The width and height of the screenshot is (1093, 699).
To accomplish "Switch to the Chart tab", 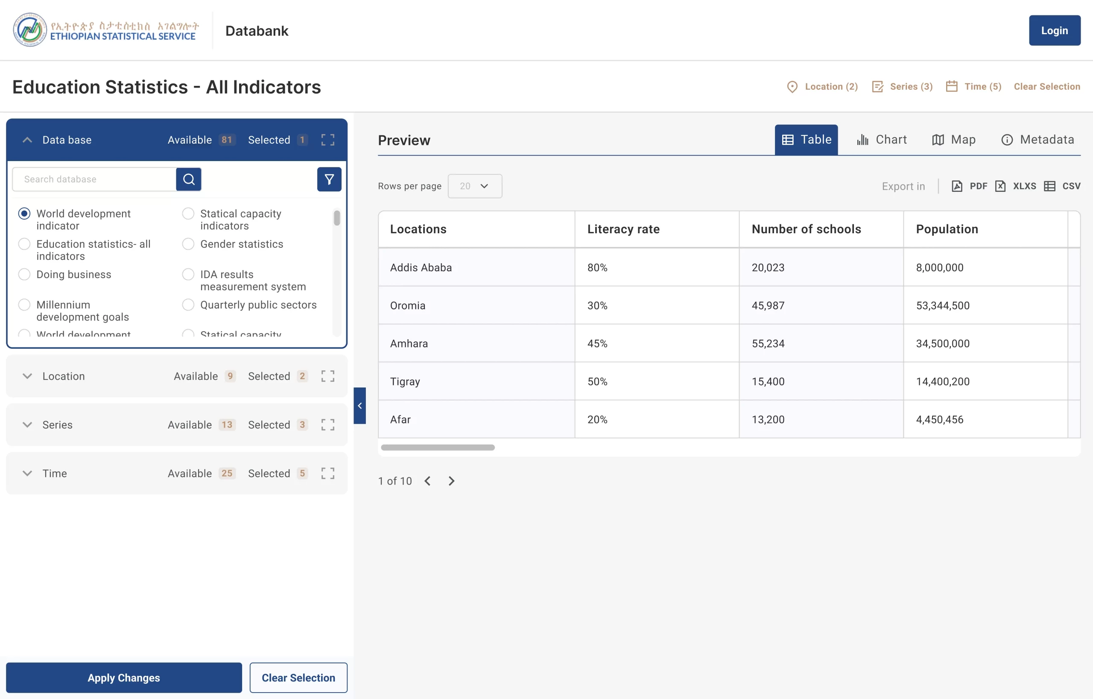I will click(882, 140).
